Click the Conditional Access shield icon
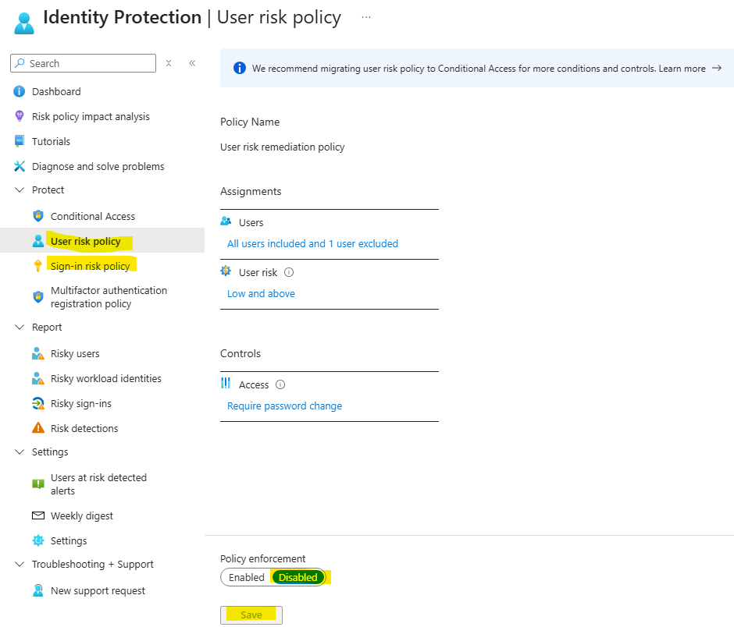Image resolution: width=734 pixels, height=627 pixels. (38, 216)
